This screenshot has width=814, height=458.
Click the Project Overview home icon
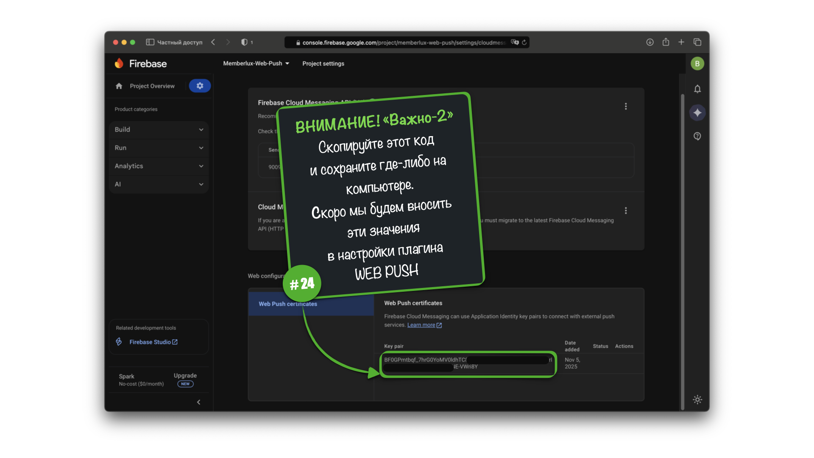[119, 86]
